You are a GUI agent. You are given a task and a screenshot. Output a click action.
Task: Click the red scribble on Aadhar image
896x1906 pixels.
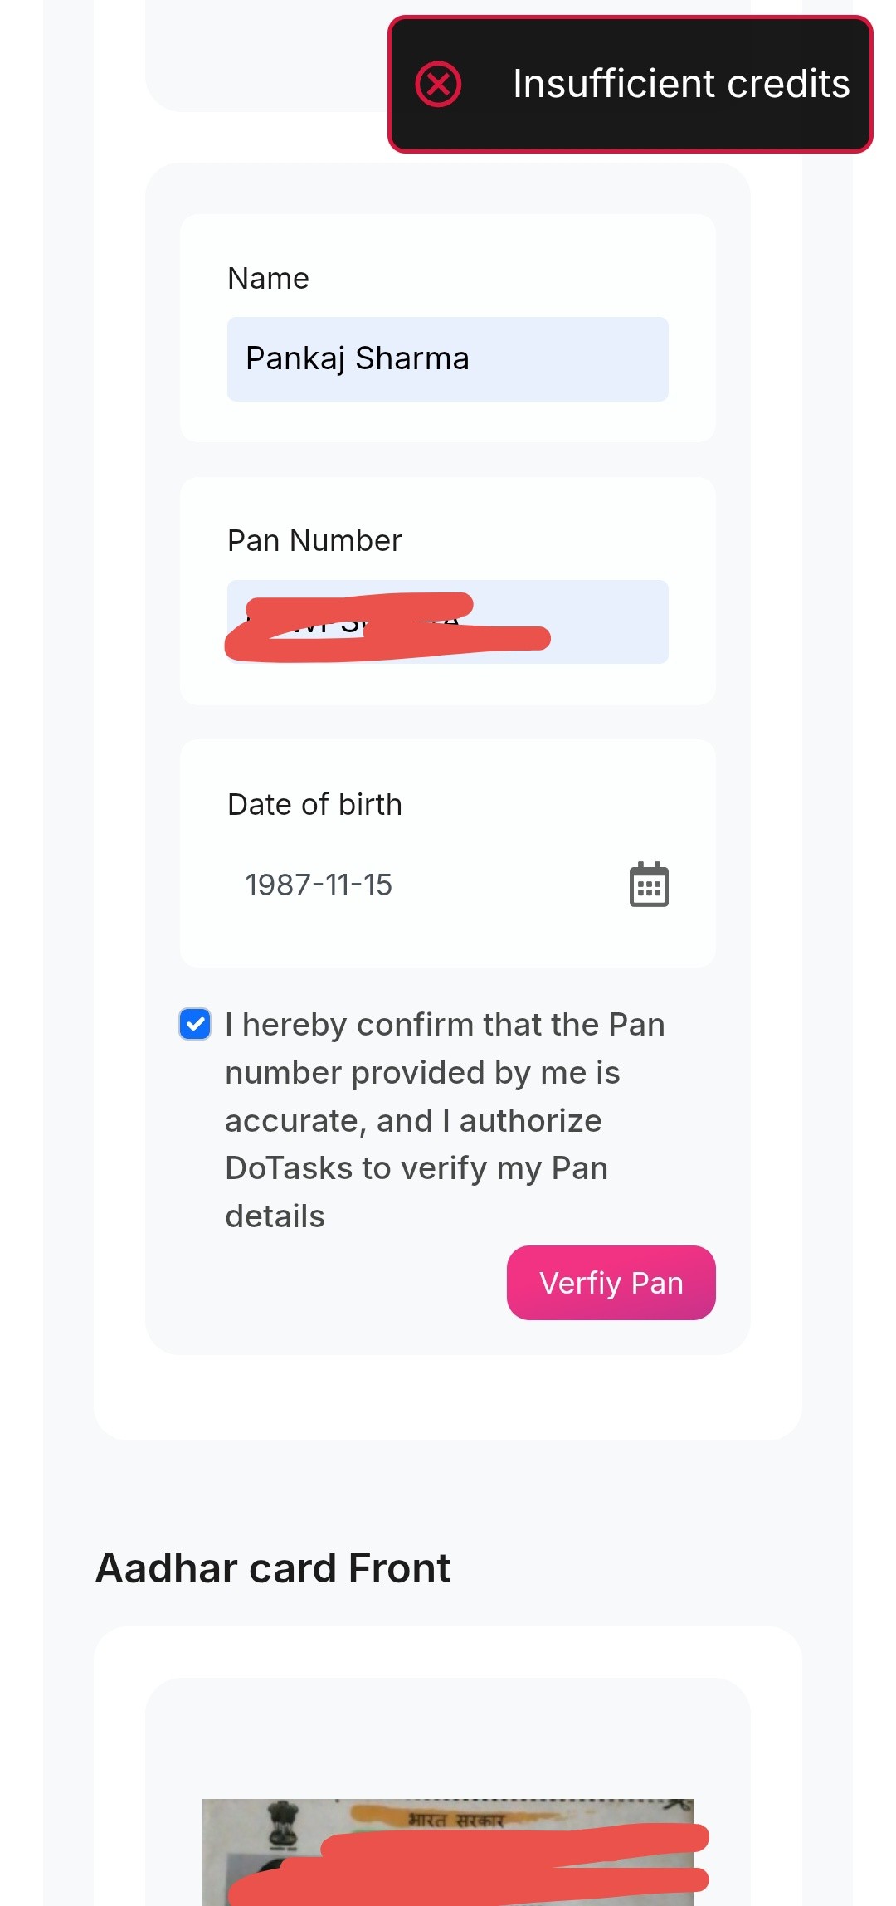(498, 1867)
